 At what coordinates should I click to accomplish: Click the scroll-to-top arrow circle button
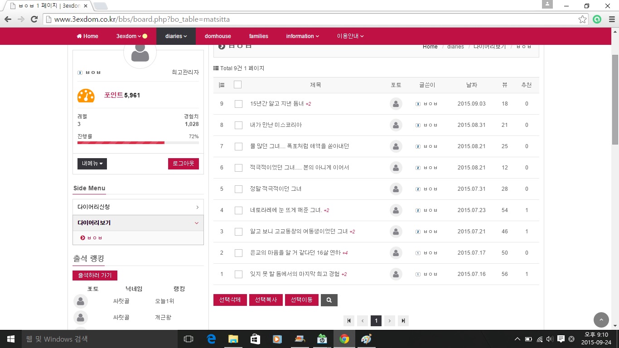(601, 319)
